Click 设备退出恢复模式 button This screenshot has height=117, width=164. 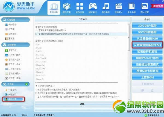point(147,64)
